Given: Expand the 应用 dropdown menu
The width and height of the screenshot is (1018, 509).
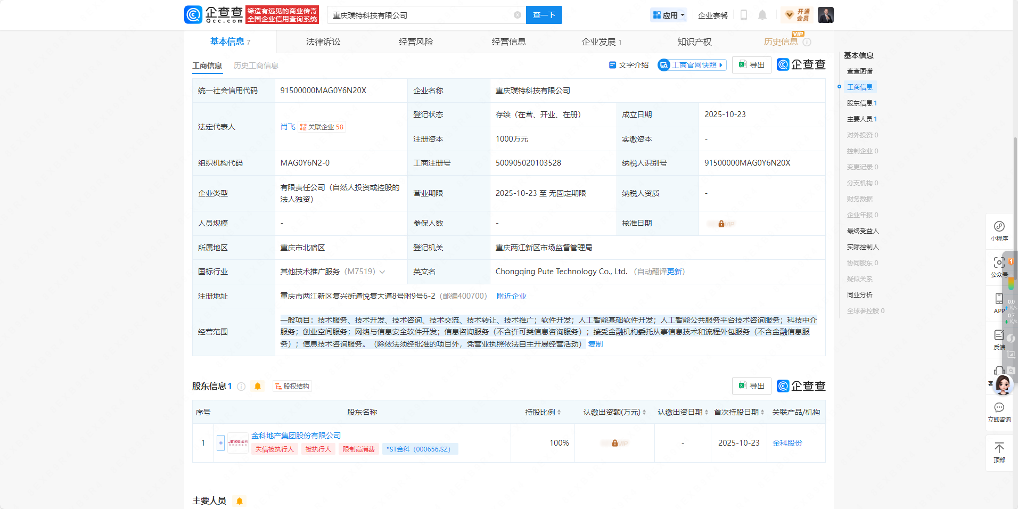Looking at the screenshot, I should click(x=669, y=15).
